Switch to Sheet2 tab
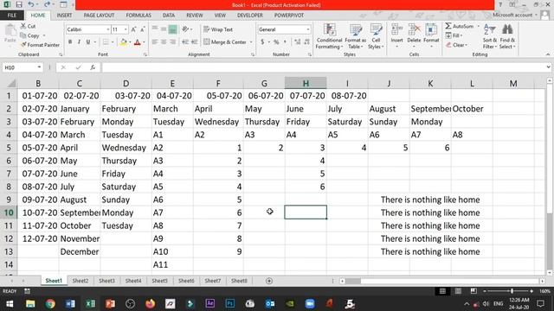 [x=81, y=281]
